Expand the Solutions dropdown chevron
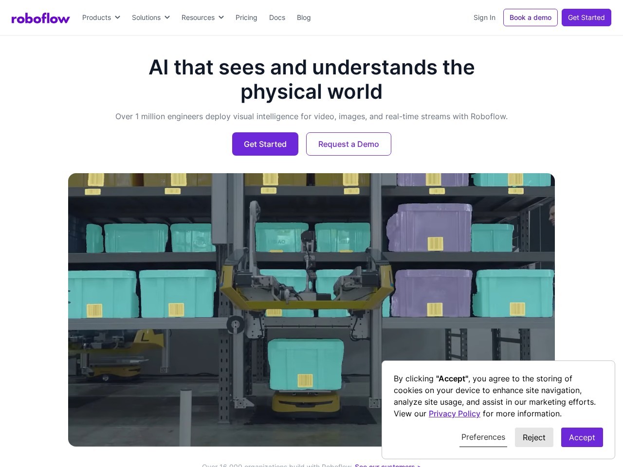The width and height of the screenshot is (623, 467). [x=167, y=18]
